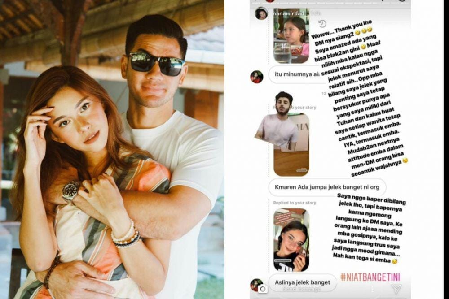Open the nanamirdad profile avatar

coord(261,14)
